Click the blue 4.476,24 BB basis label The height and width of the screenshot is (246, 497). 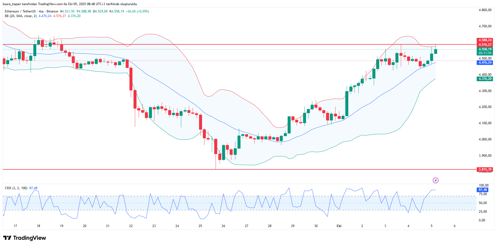[485, 63]
